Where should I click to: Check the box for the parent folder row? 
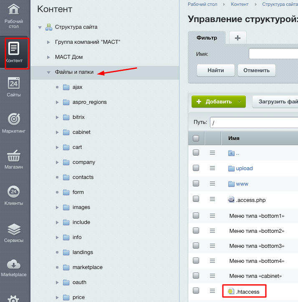pyautogui.click(x=196, y=152)
